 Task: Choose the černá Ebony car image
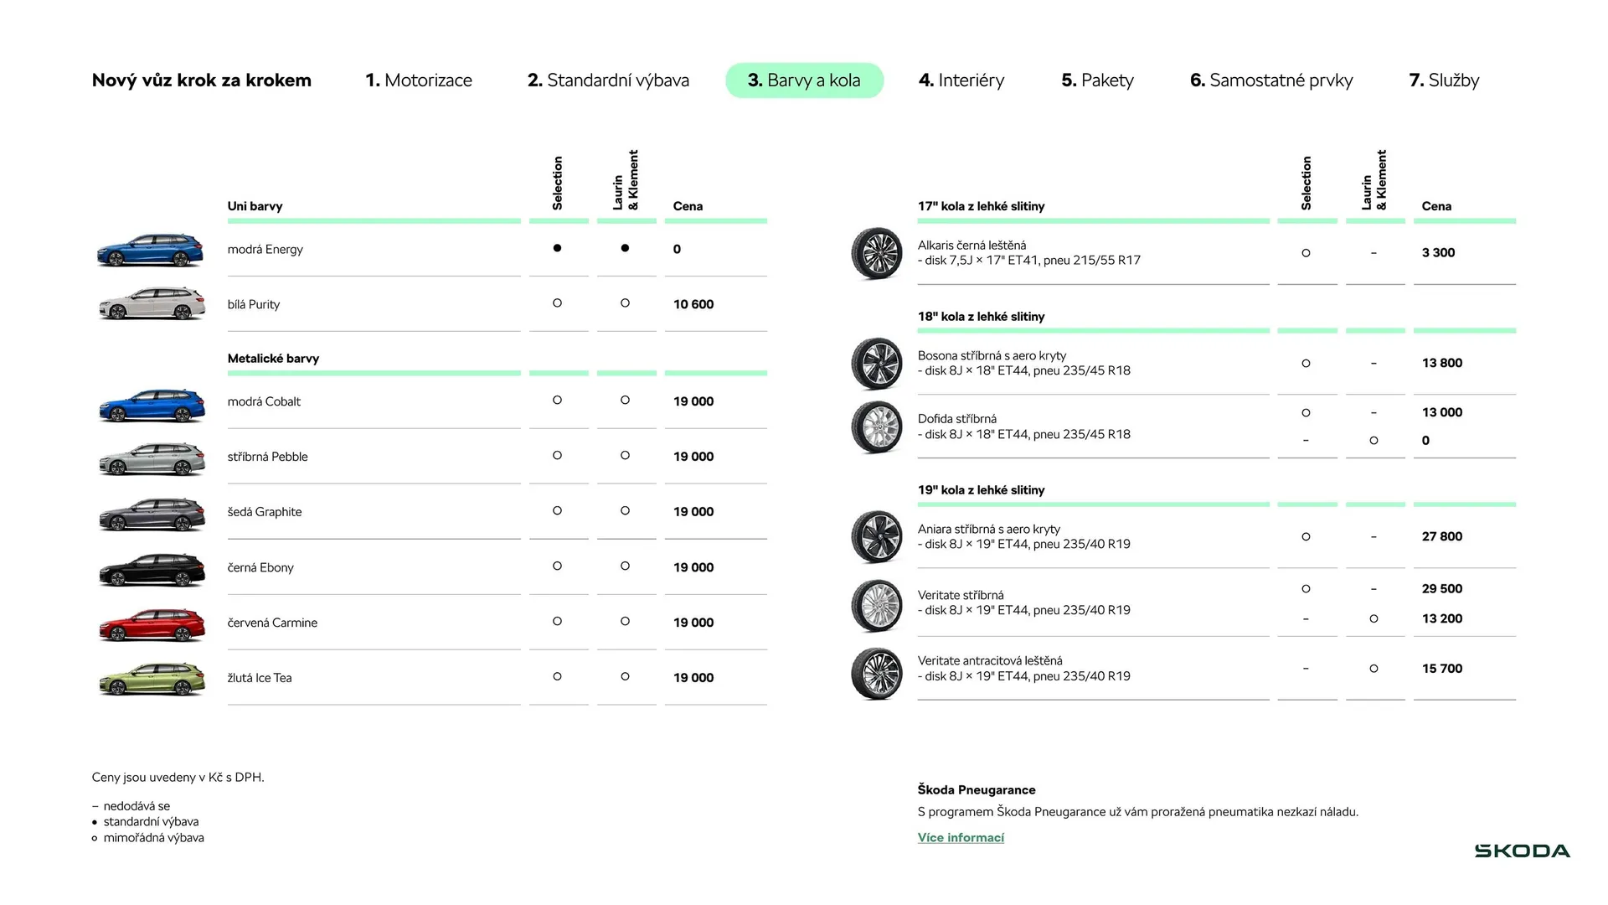pos(151,570)
